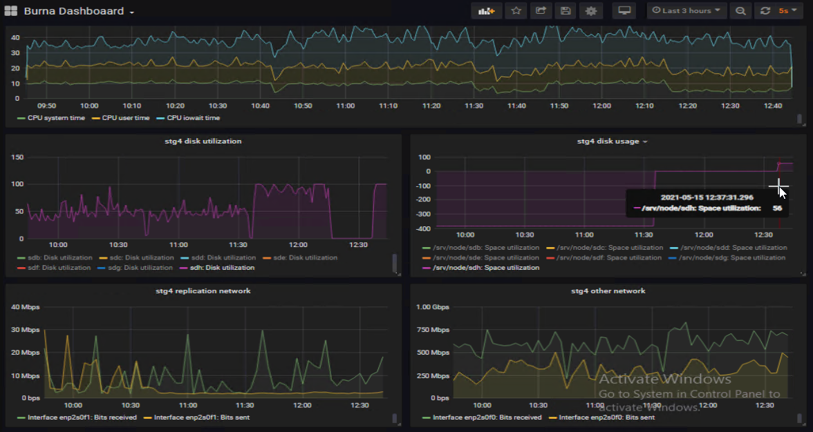Refresh the dashboard with the refresh icon

click(765, 11)
